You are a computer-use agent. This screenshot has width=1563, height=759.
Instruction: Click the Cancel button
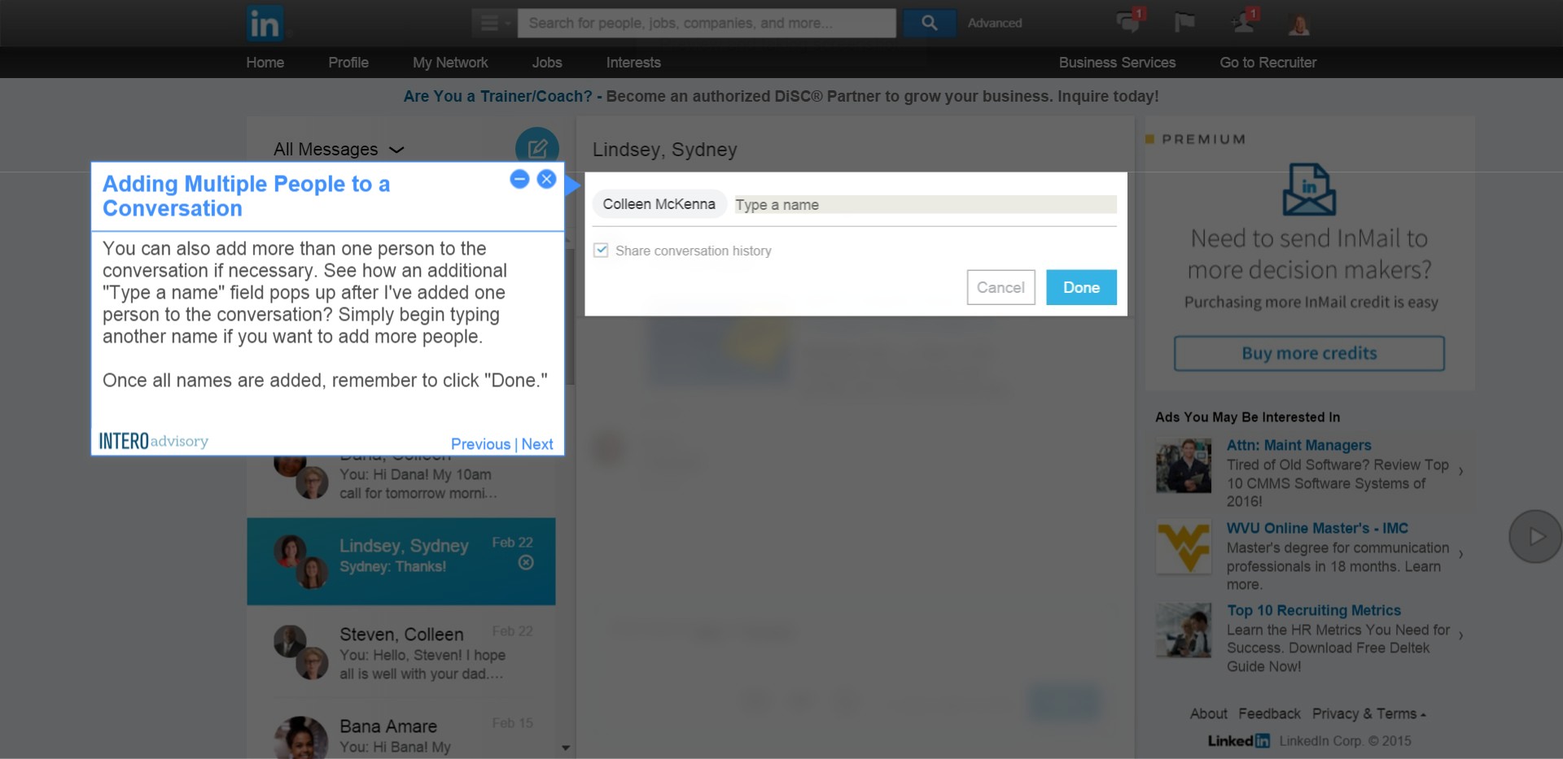(x=1000, y=287)
